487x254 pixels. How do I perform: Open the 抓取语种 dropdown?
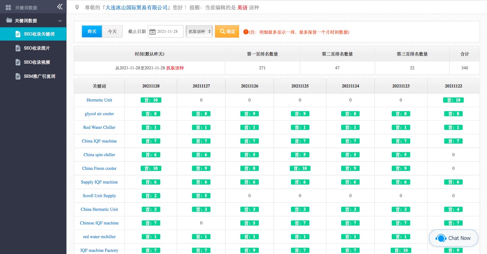coord(199,32)
